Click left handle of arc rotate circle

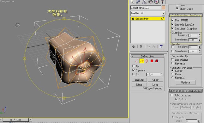(x=24, y=58)
